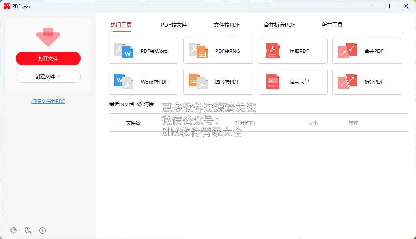Image resolution: width=416 pixels, height=239 pixels.
Task: Open the about info icon
Action: (x=43, y=230)
